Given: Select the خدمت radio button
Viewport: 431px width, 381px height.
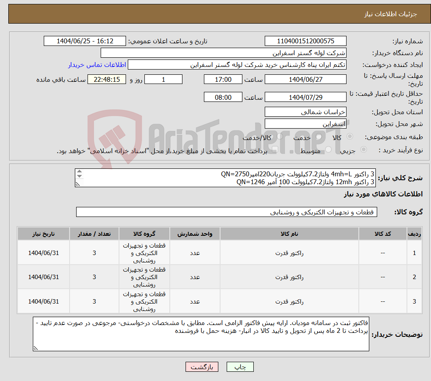Looking at the screenshot, I should (318, 137).
